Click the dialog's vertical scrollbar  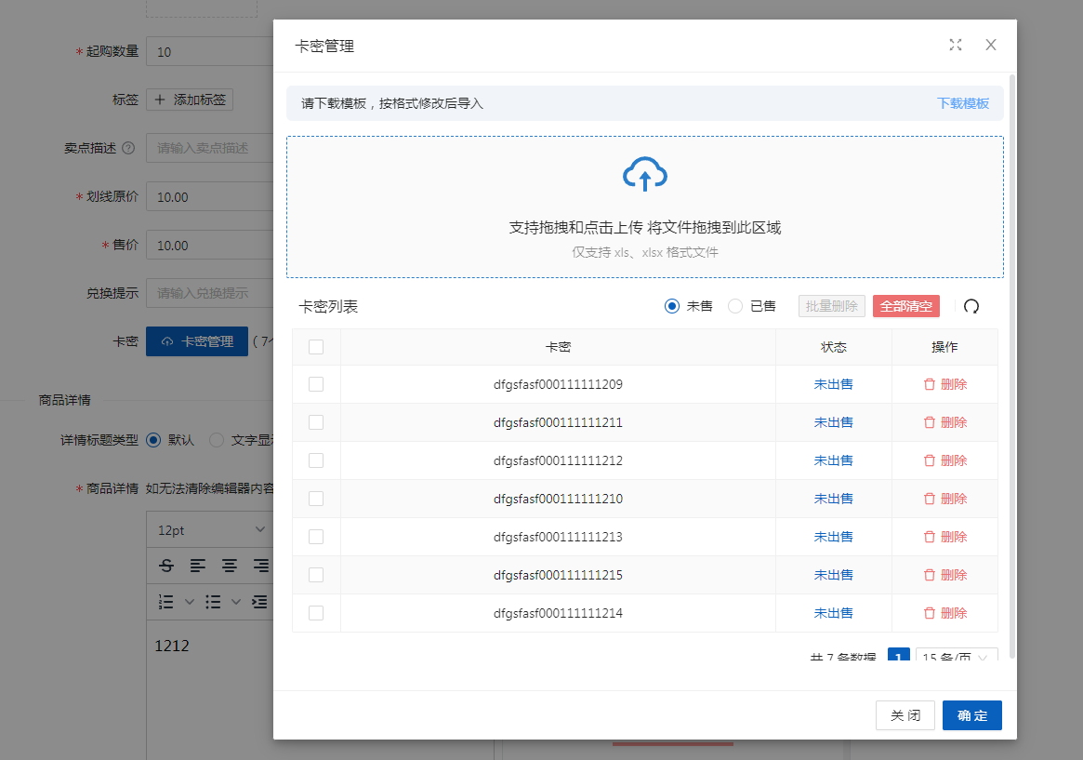1011,372
